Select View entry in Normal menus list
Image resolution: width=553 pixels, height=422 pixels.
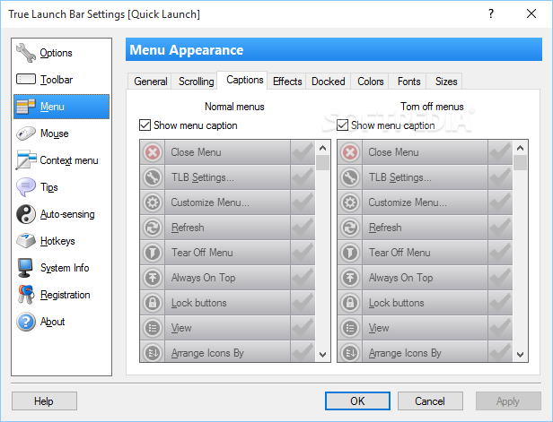click(227, 328)
